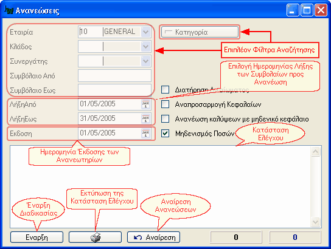The height and width of the screenshot is (249, 331).
Task: Open the calendar picker for ΛήξηΕως date
Action: (145, 119)
